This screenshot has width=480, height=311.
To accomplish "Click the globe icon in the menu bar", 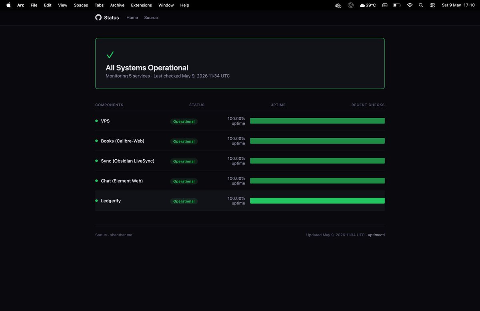I will pyautogui.click(x=351, y=5).
